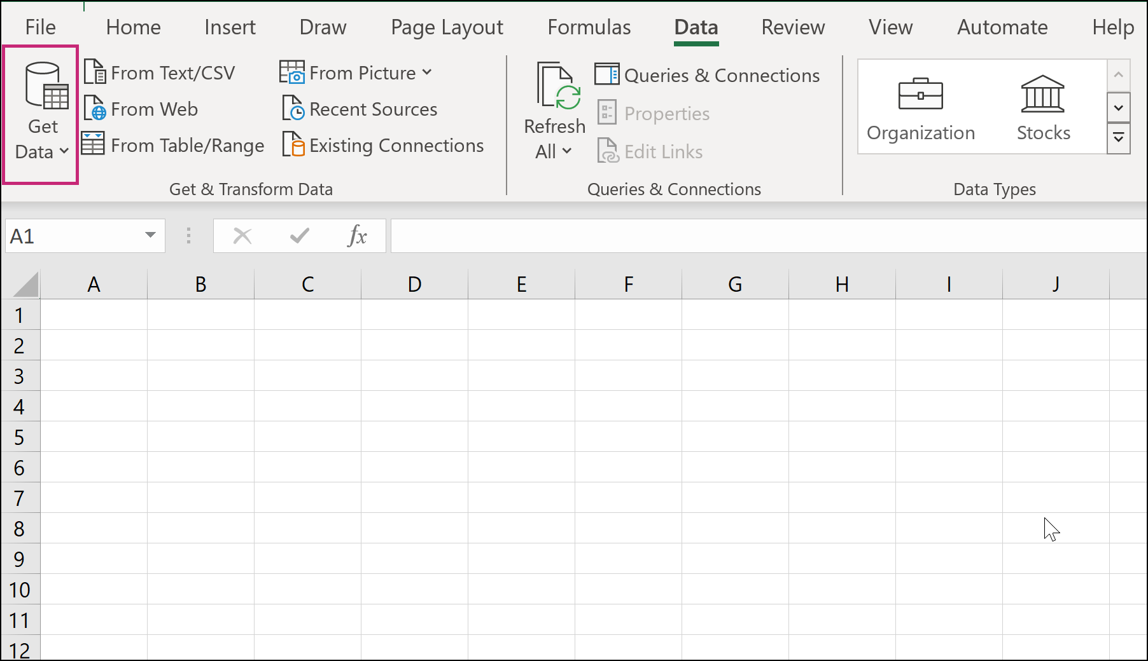Select the Organization data type
Image resolution: width=1148 pixels, height=661 pixels.
click(920, 107)
